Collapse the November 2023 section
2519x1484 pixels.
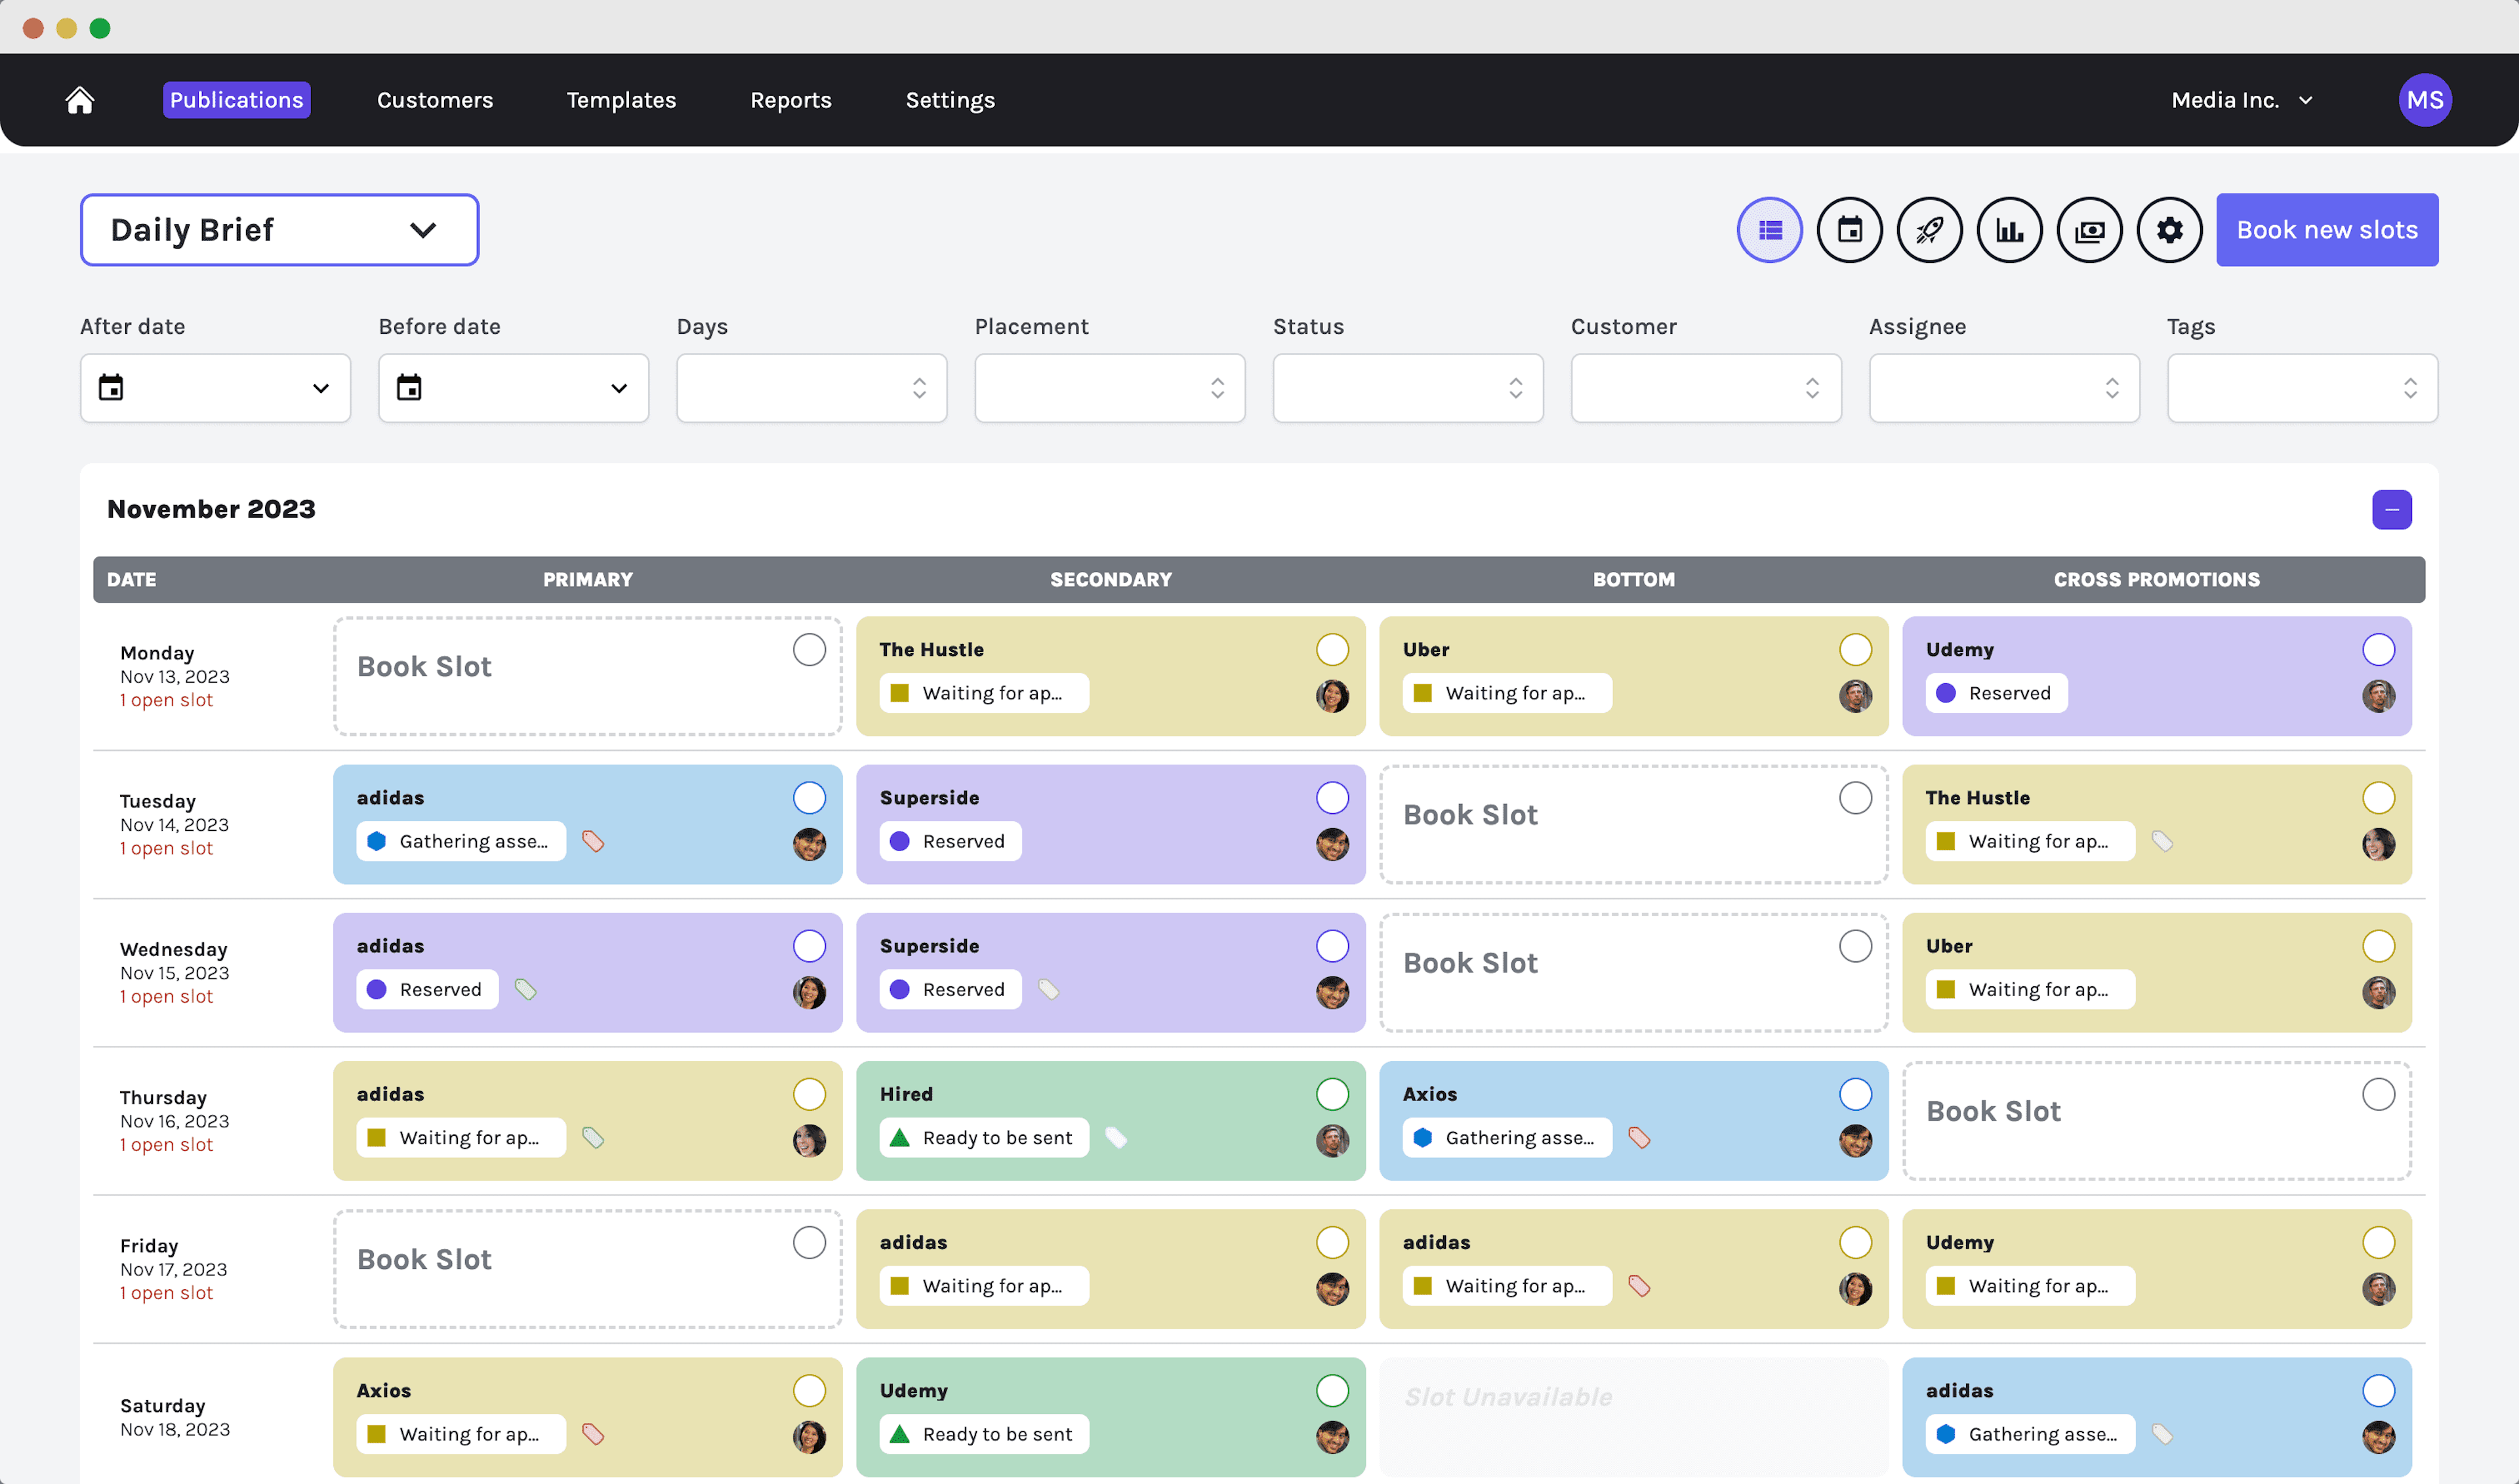pos(2392,509)
